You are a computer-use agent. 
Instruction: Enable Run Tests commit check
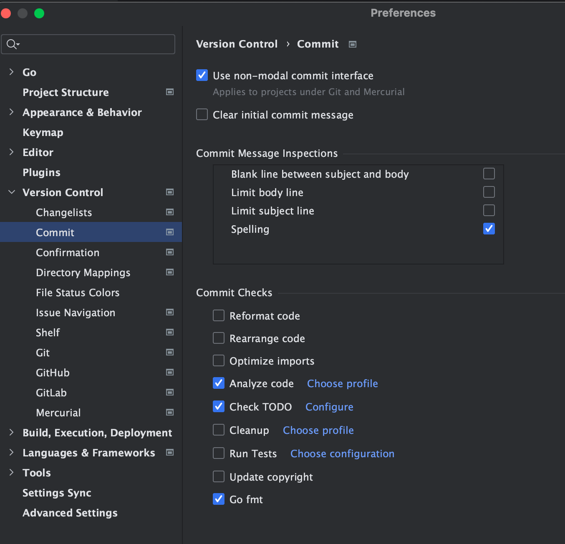219,453
